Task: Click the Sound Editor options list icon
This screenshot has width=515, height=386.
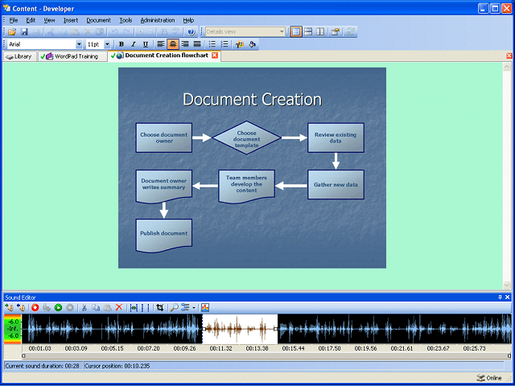Action: pos(185,307)
